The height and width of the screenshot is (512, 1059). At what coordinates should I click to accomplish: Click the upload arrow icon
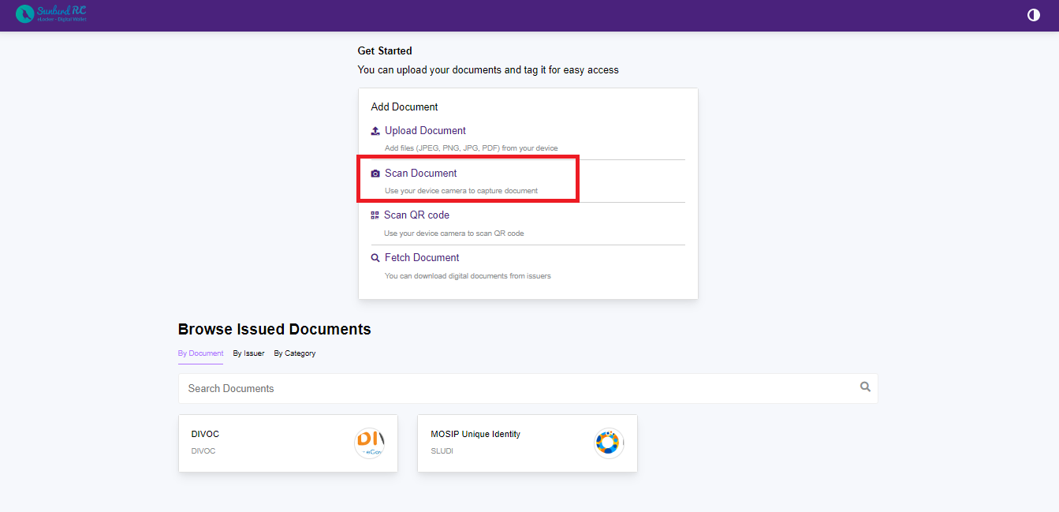375,131
